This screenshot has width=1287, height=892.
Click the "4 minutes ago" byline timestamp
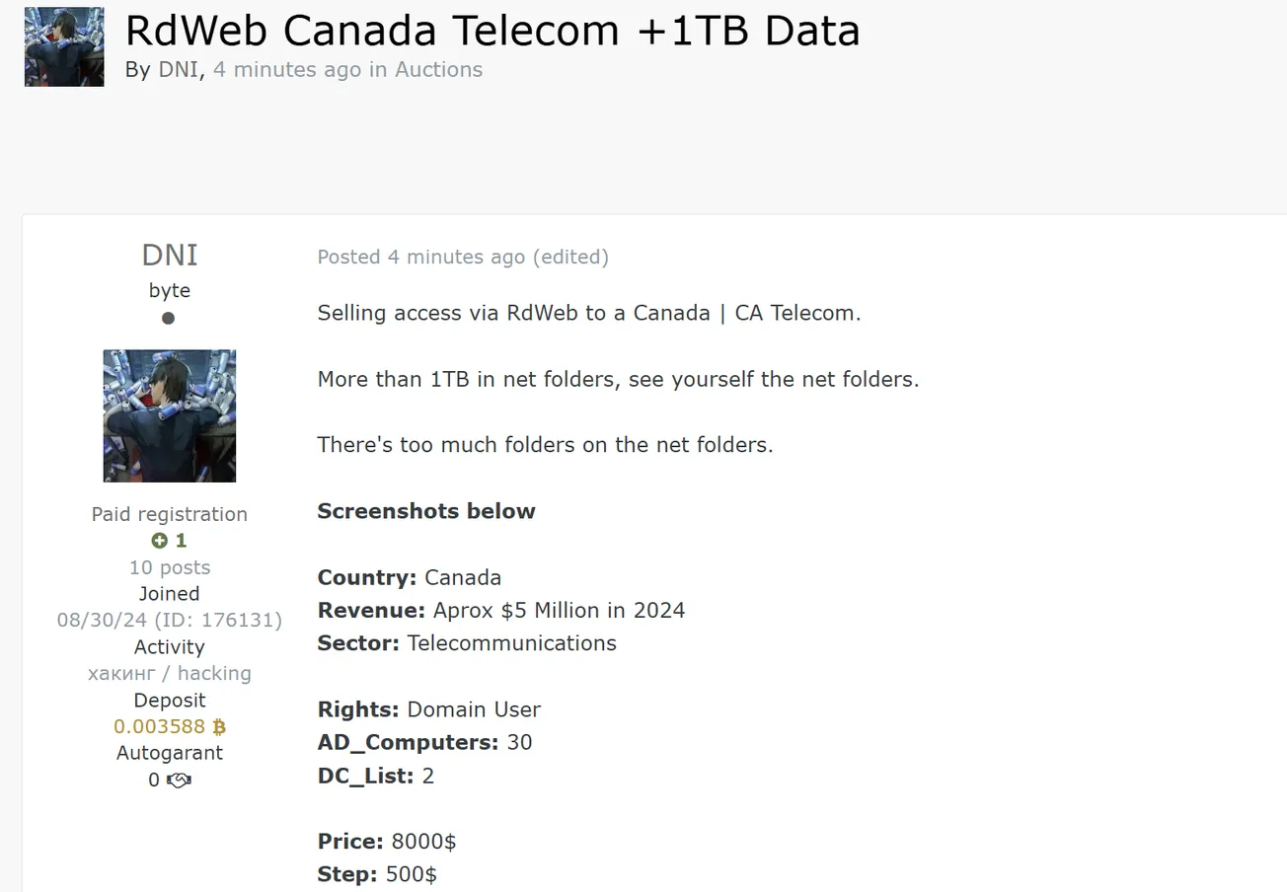[287, 70]
